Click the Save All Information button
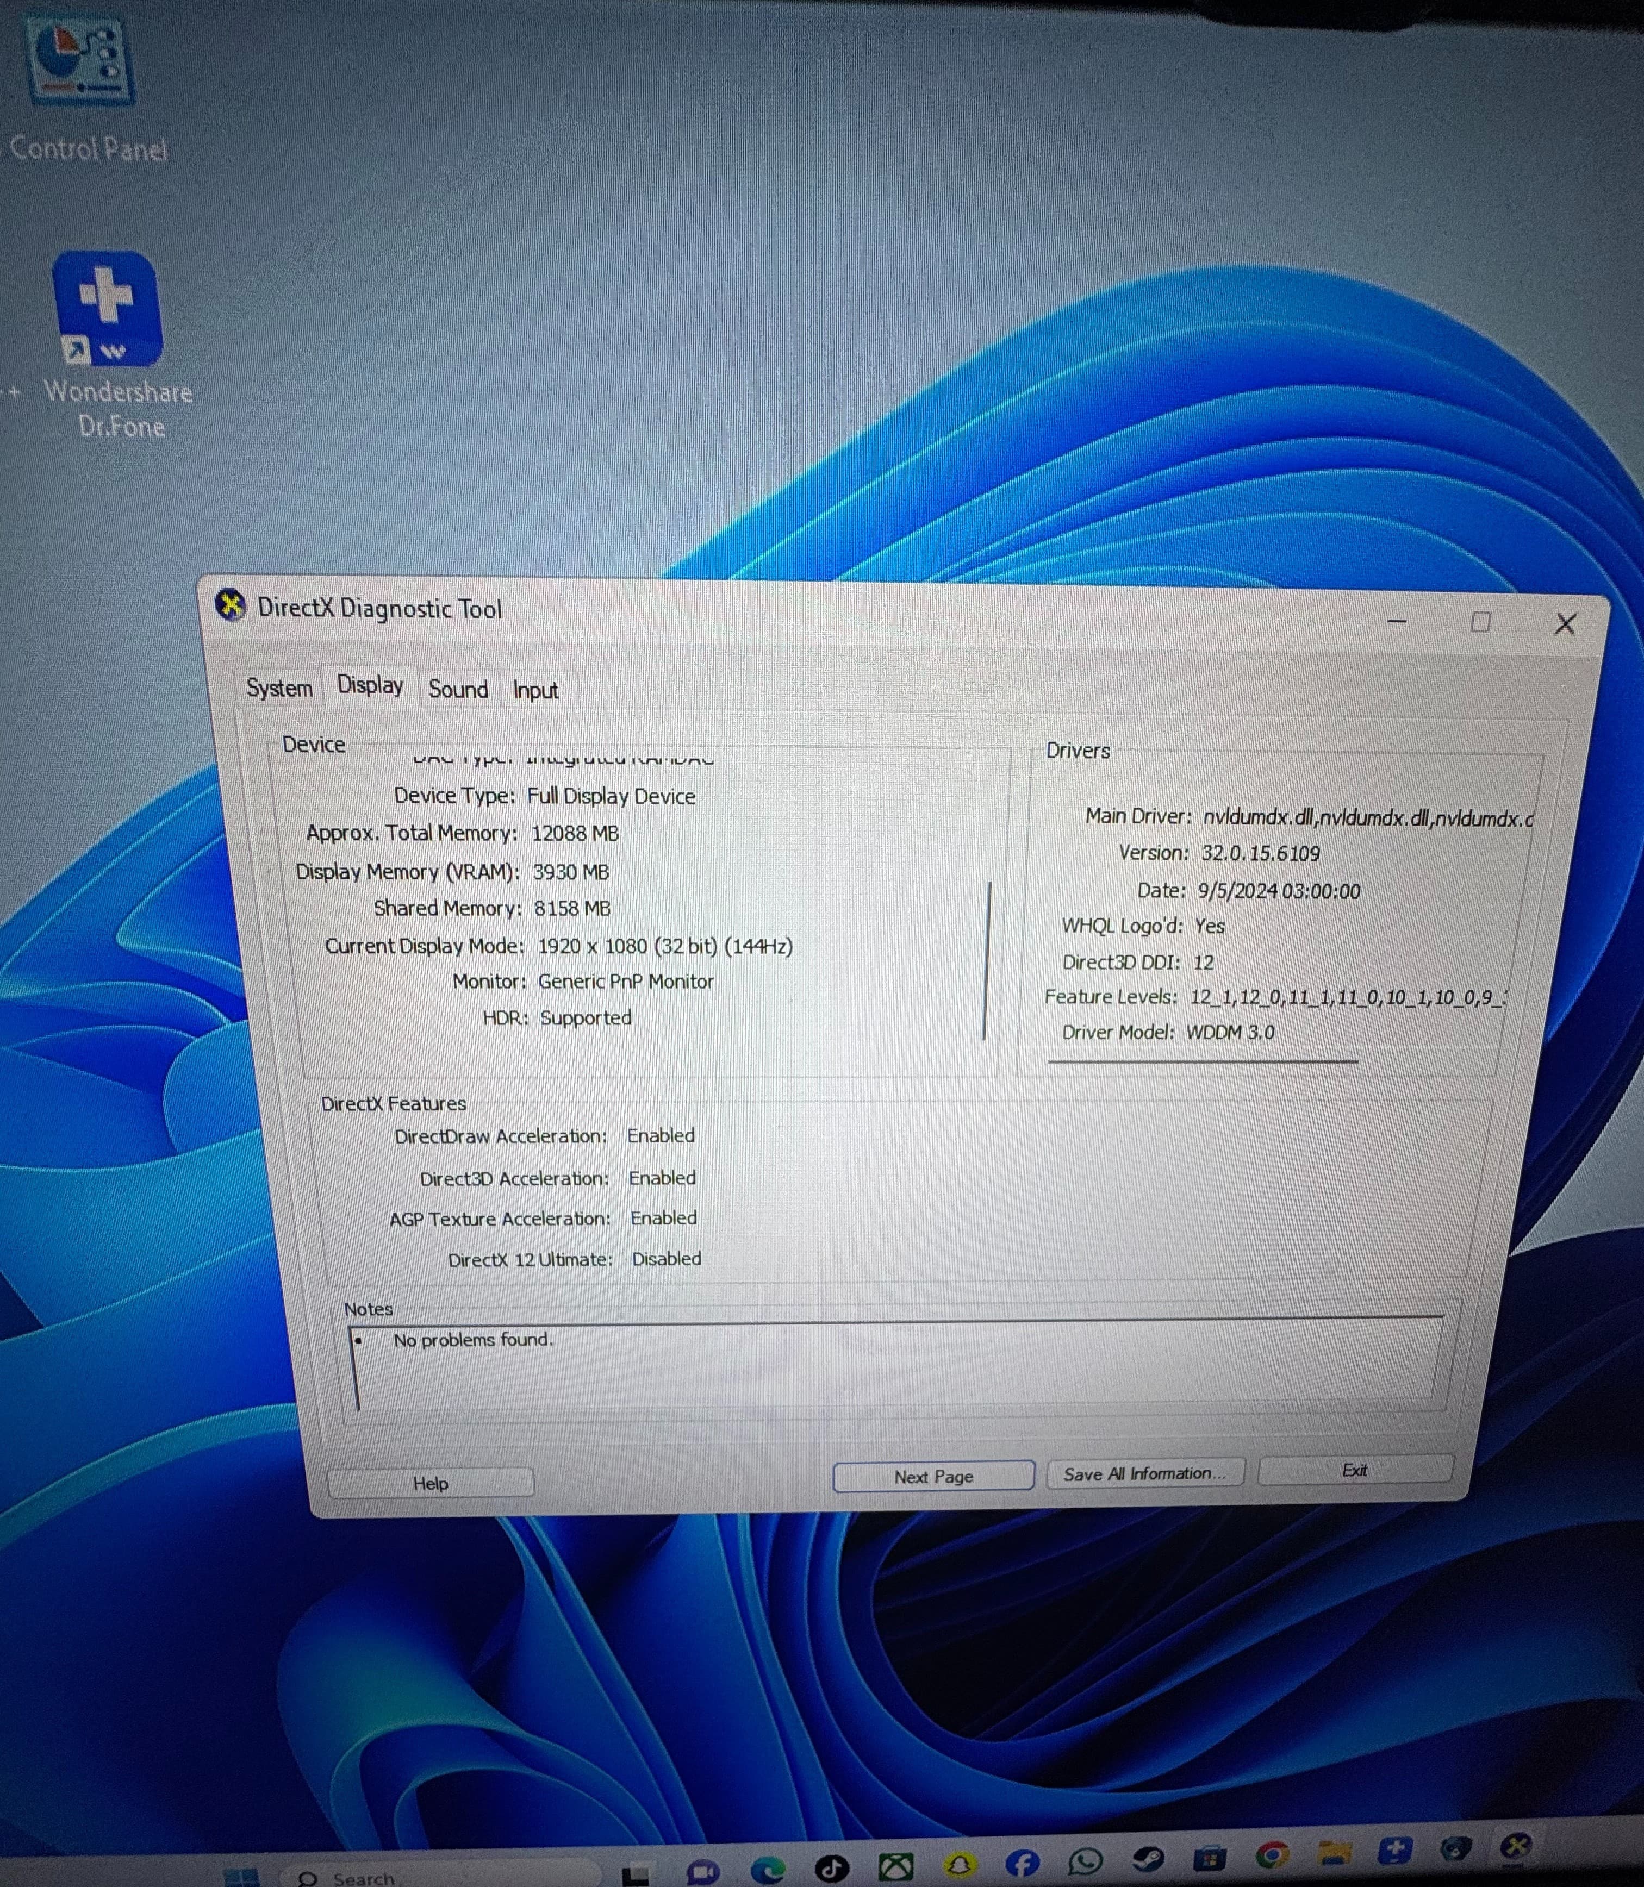This screenshot has height=1887, width=1644. (x=1144, y=1472)
